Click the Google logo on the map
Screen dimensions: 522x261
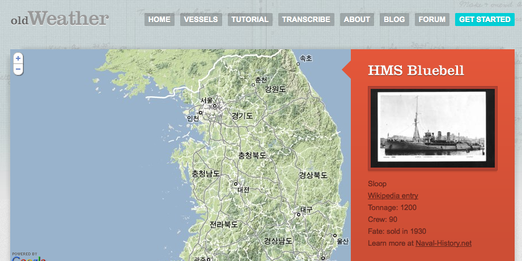pyautogui.click(x=28, y=258)
